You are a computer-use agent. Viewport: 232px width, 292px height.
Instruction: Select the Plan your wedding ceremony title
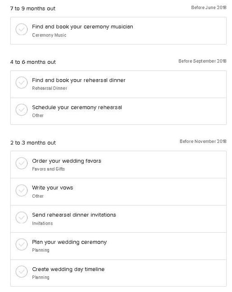tap(69, 242)
